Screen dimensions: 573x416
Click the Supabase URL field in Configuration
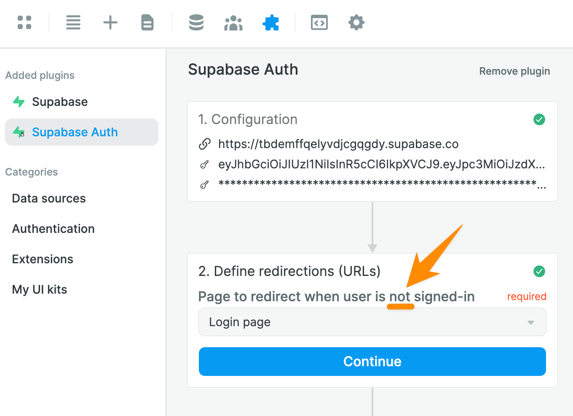pos(338,144)
